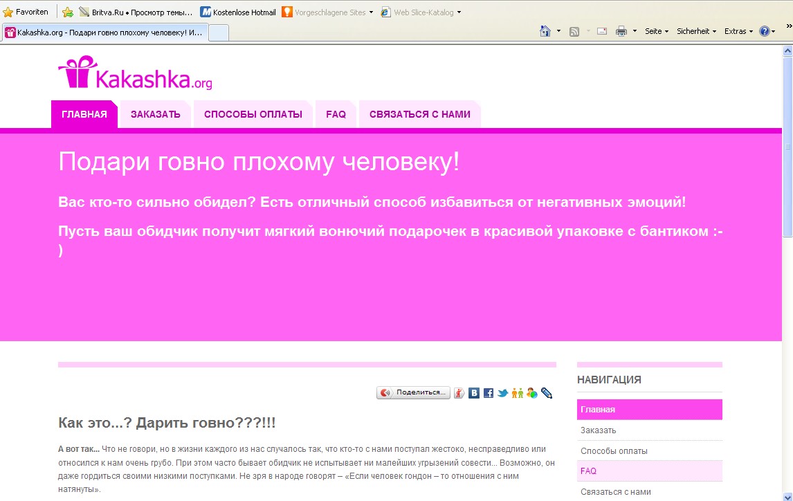
Task: Click the Print icon in toolbar
Action: [621, 31]
